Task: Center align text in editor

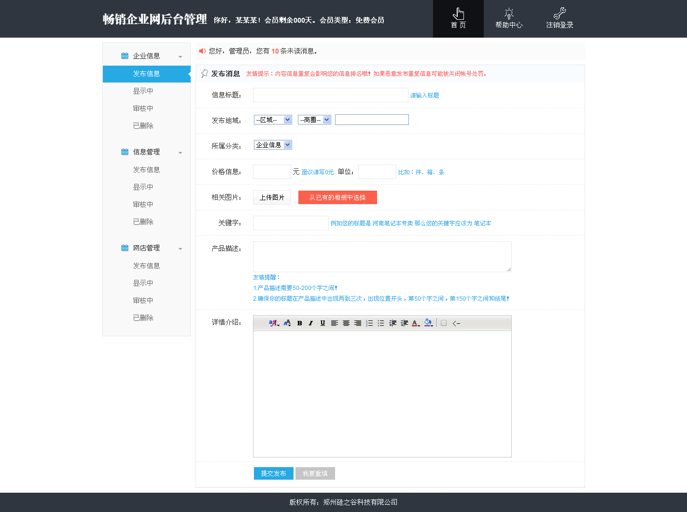Action: (346, 323)
